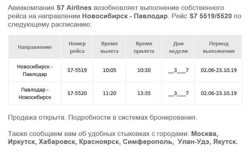Click the 11:20 departure time cell

point(109,93)
